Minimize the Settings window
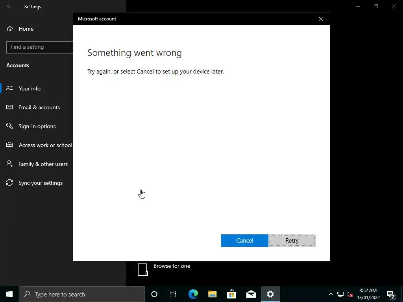 357,6
